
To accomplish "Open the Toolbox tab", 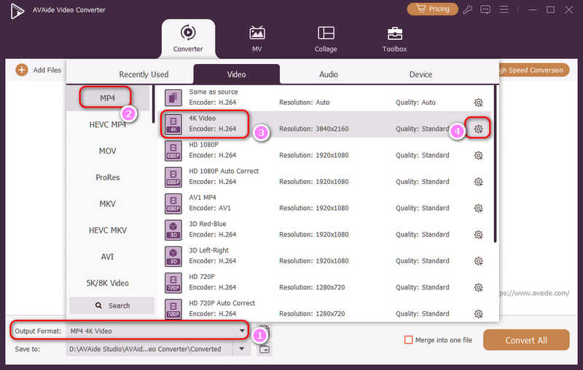I will pyautogui.click(x=394, y=39).
